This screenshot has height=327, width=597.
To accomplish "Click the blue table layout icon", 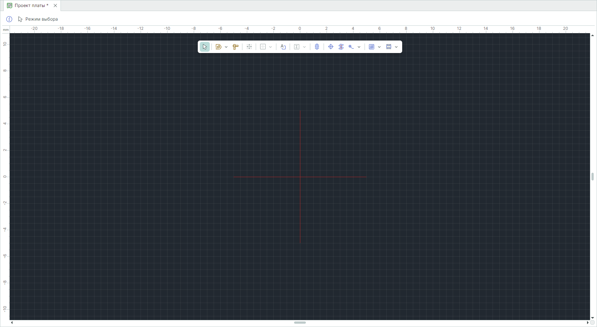I will 389,47.
